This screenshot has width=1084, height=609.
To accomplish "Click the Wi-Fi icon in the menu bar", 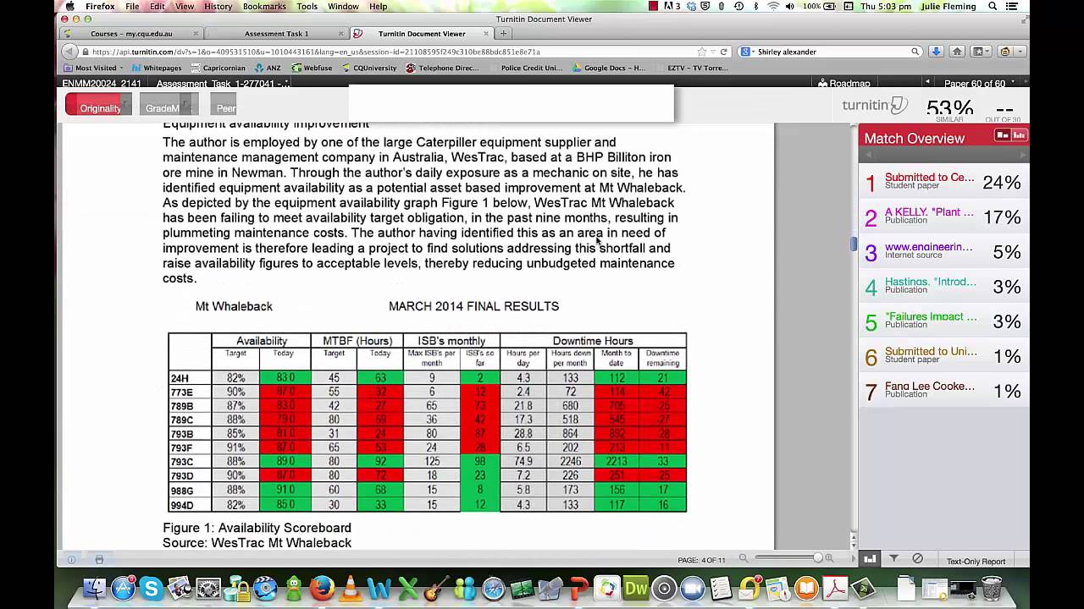I will pos(772,6).
